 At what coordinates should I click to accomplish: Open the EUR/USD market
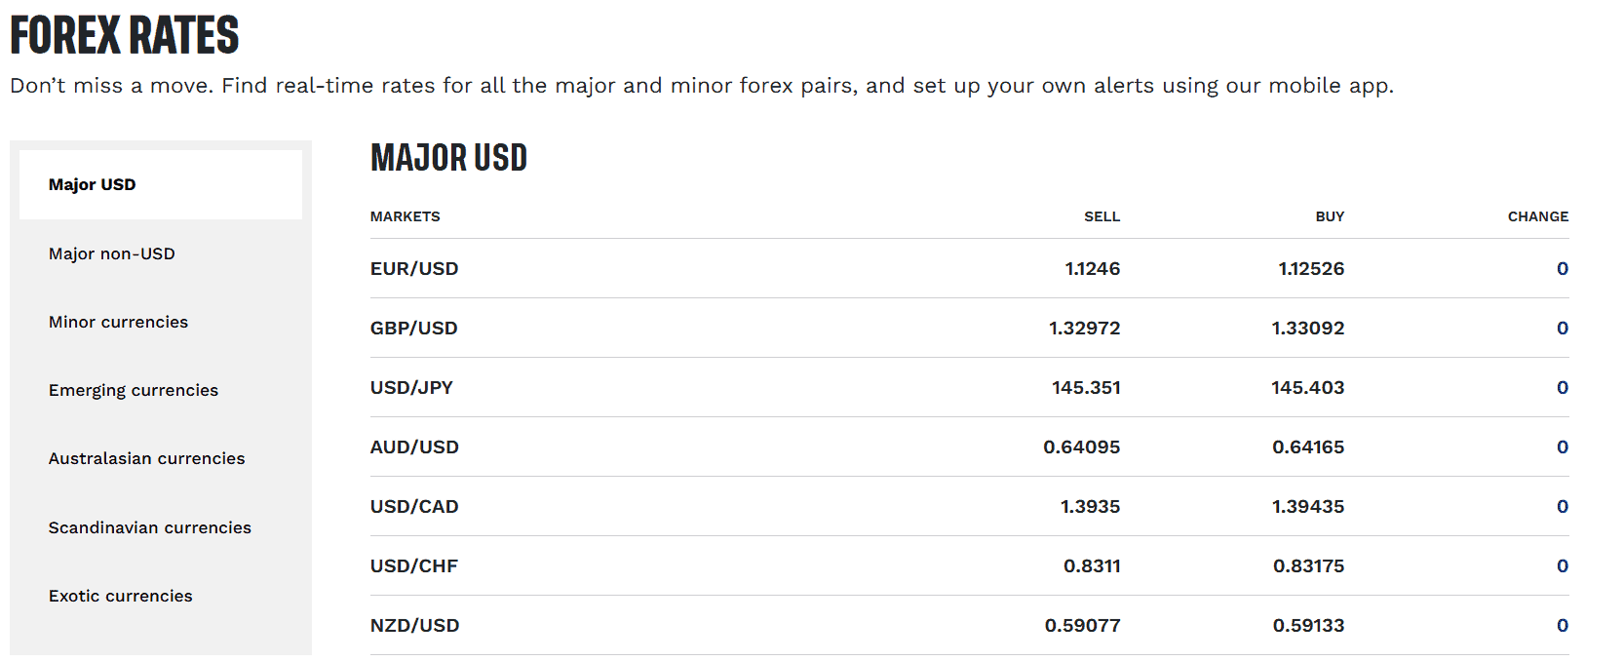[x=414, y=269]
